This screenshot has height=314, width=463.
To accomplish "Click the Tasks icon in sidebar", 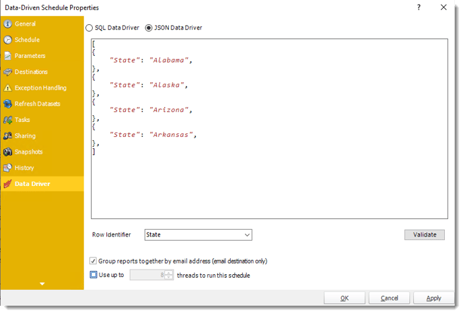I will 7,120.
